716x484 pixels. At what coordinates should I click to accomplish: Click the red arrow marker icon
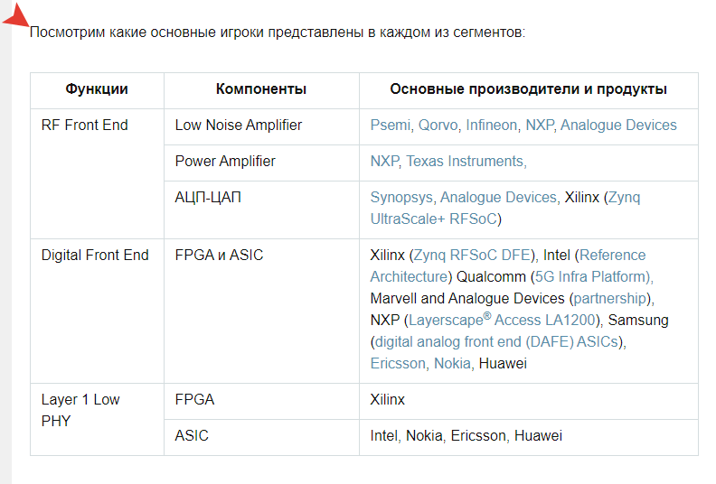click(16, 14)
